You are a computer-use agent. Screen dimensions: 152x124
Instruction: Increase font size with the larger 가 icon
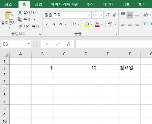click(107, 15)
